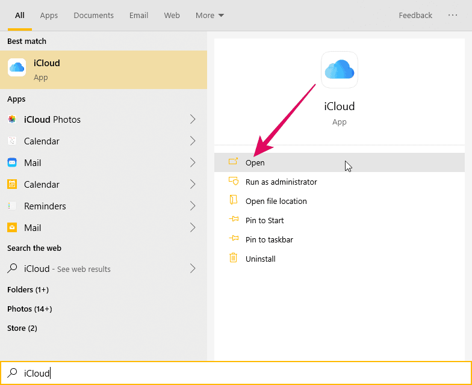Show Store (2) results
Screen dimensions: 472x385
click(x=22, y=328)
